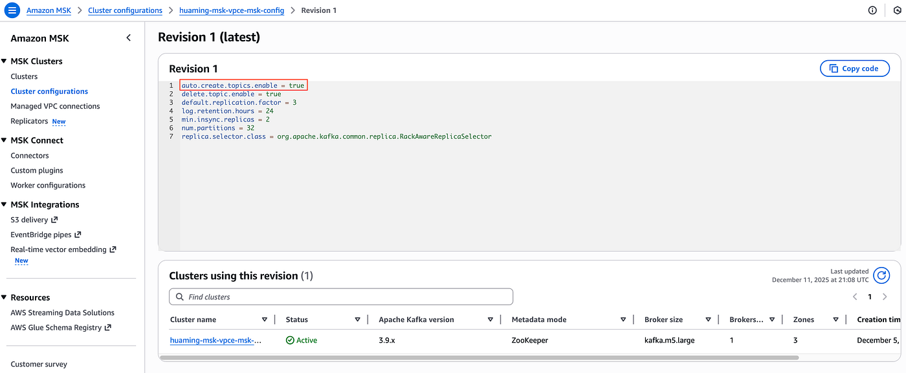The height and width of the screenshot is (373, 906).
Task: Sort by Zones column
Action: click(x=836, y=319)
